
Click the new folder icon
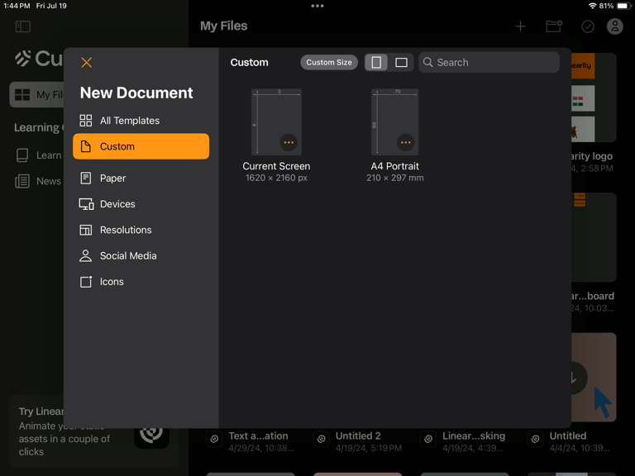tap(554, 26)
